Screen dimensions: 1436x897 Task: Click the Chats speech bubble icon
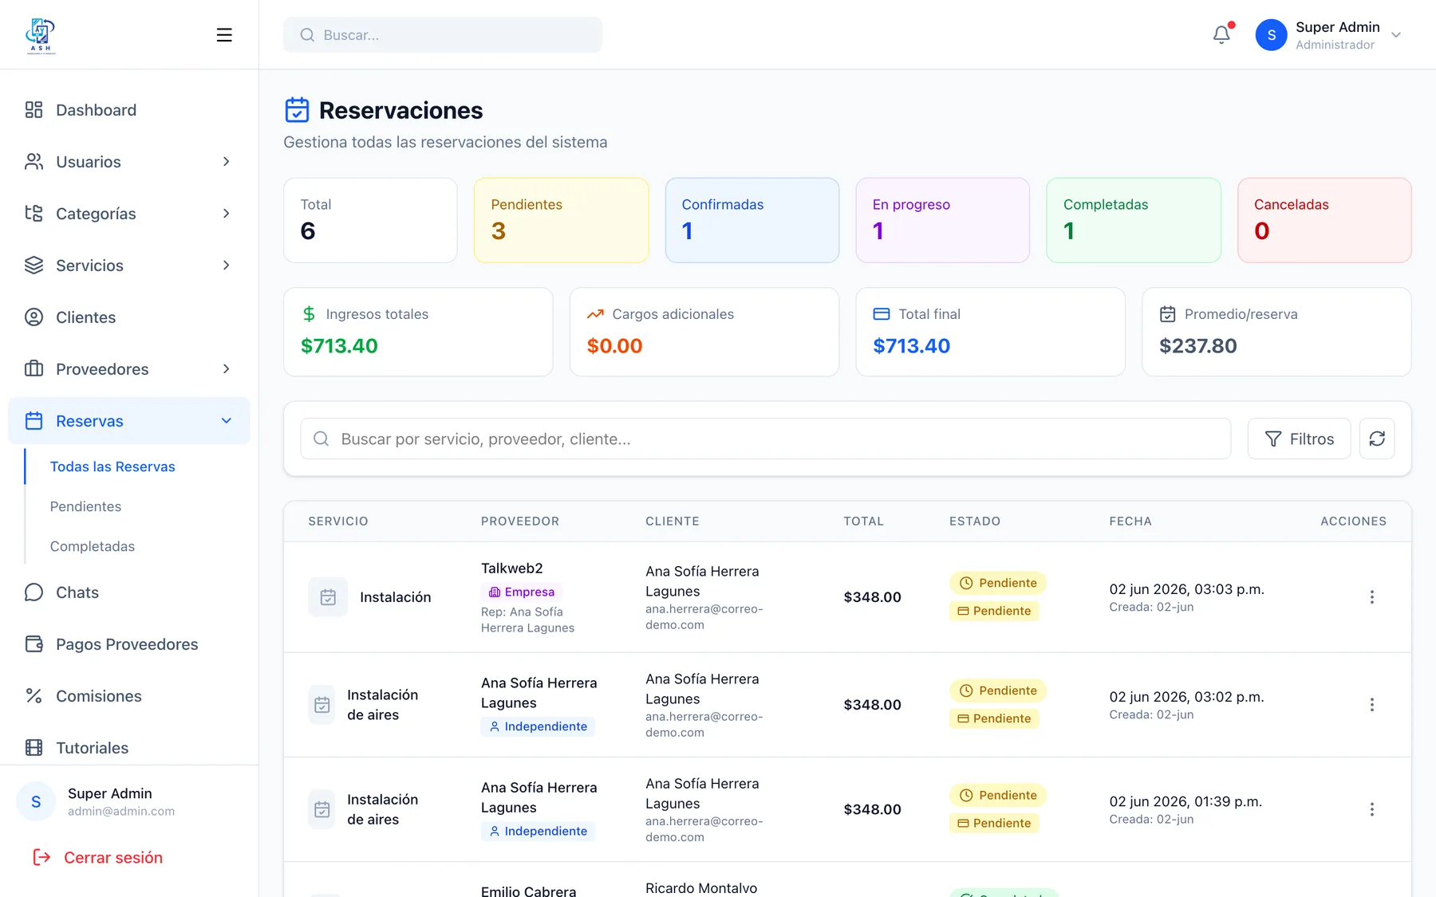point(34,592)
